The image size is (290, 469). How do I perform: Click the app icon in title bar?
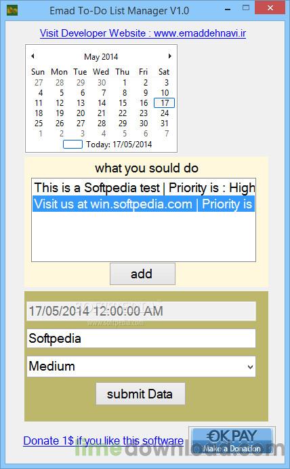click(x=12, y=10)
